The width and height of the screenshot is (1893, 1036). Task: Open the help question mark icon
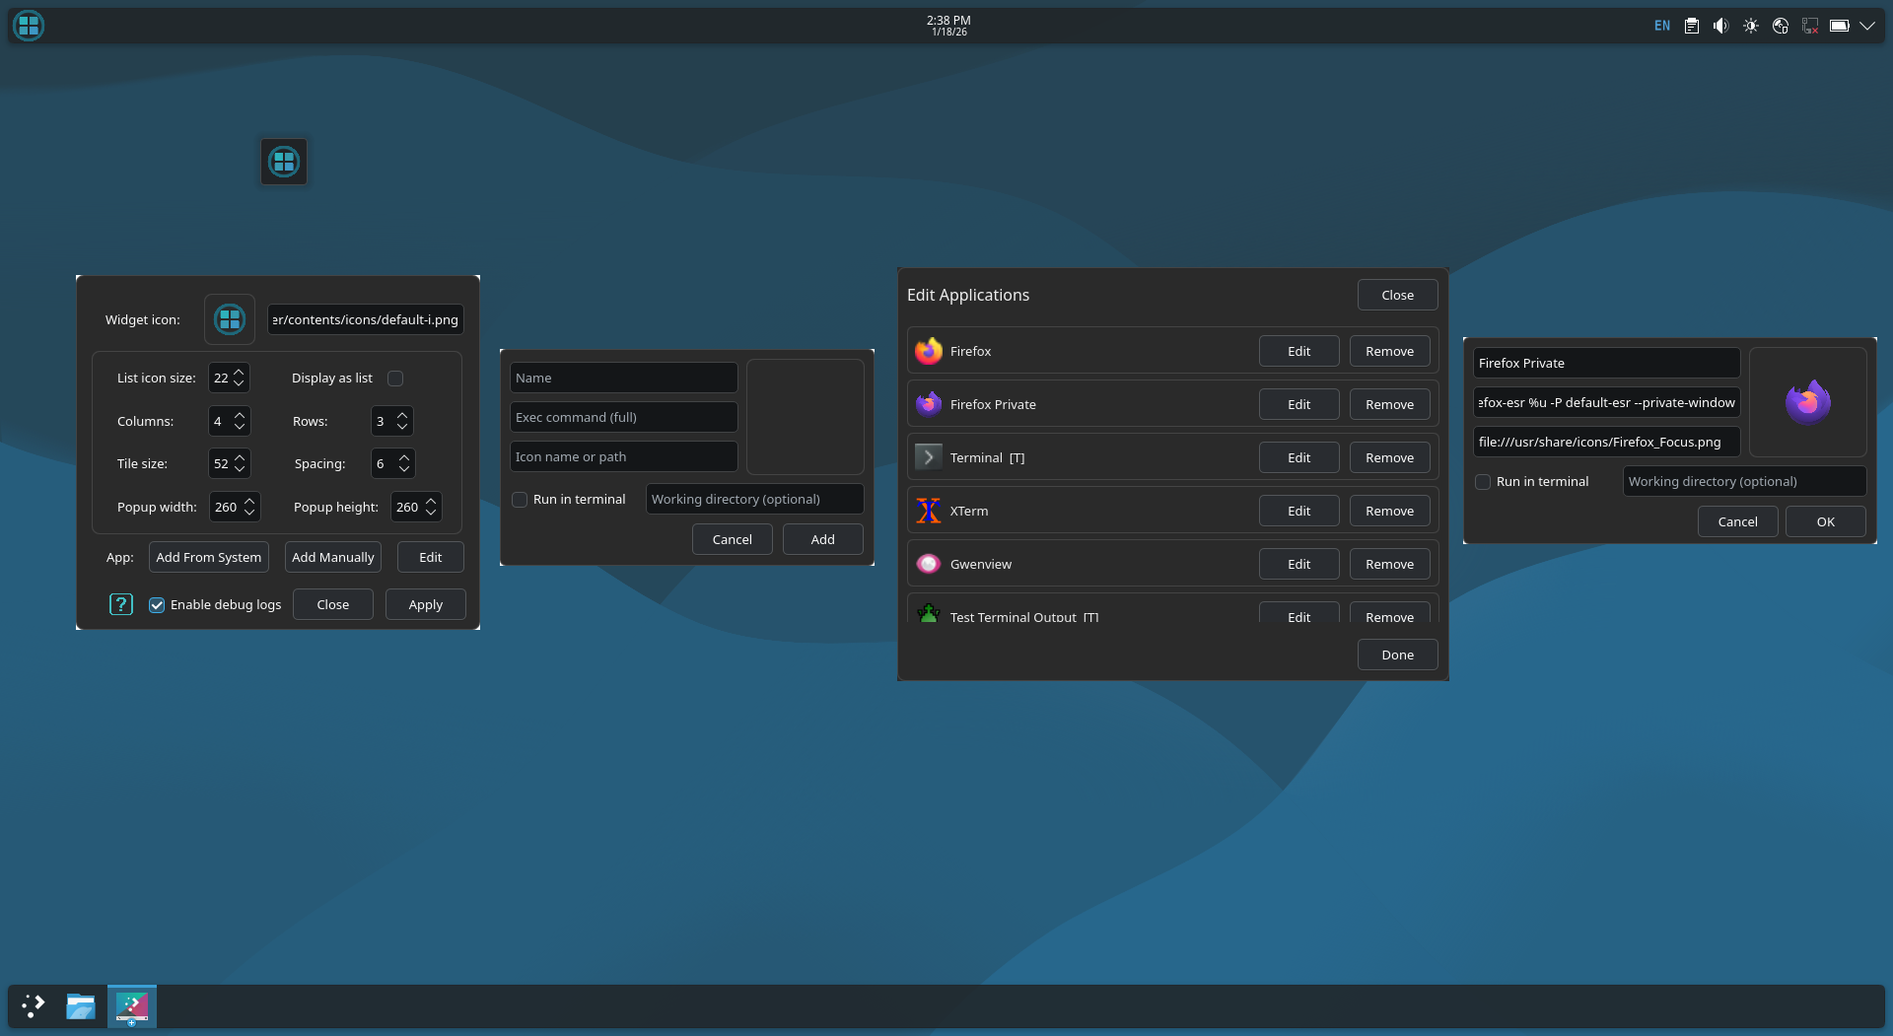tap(121, 604)
